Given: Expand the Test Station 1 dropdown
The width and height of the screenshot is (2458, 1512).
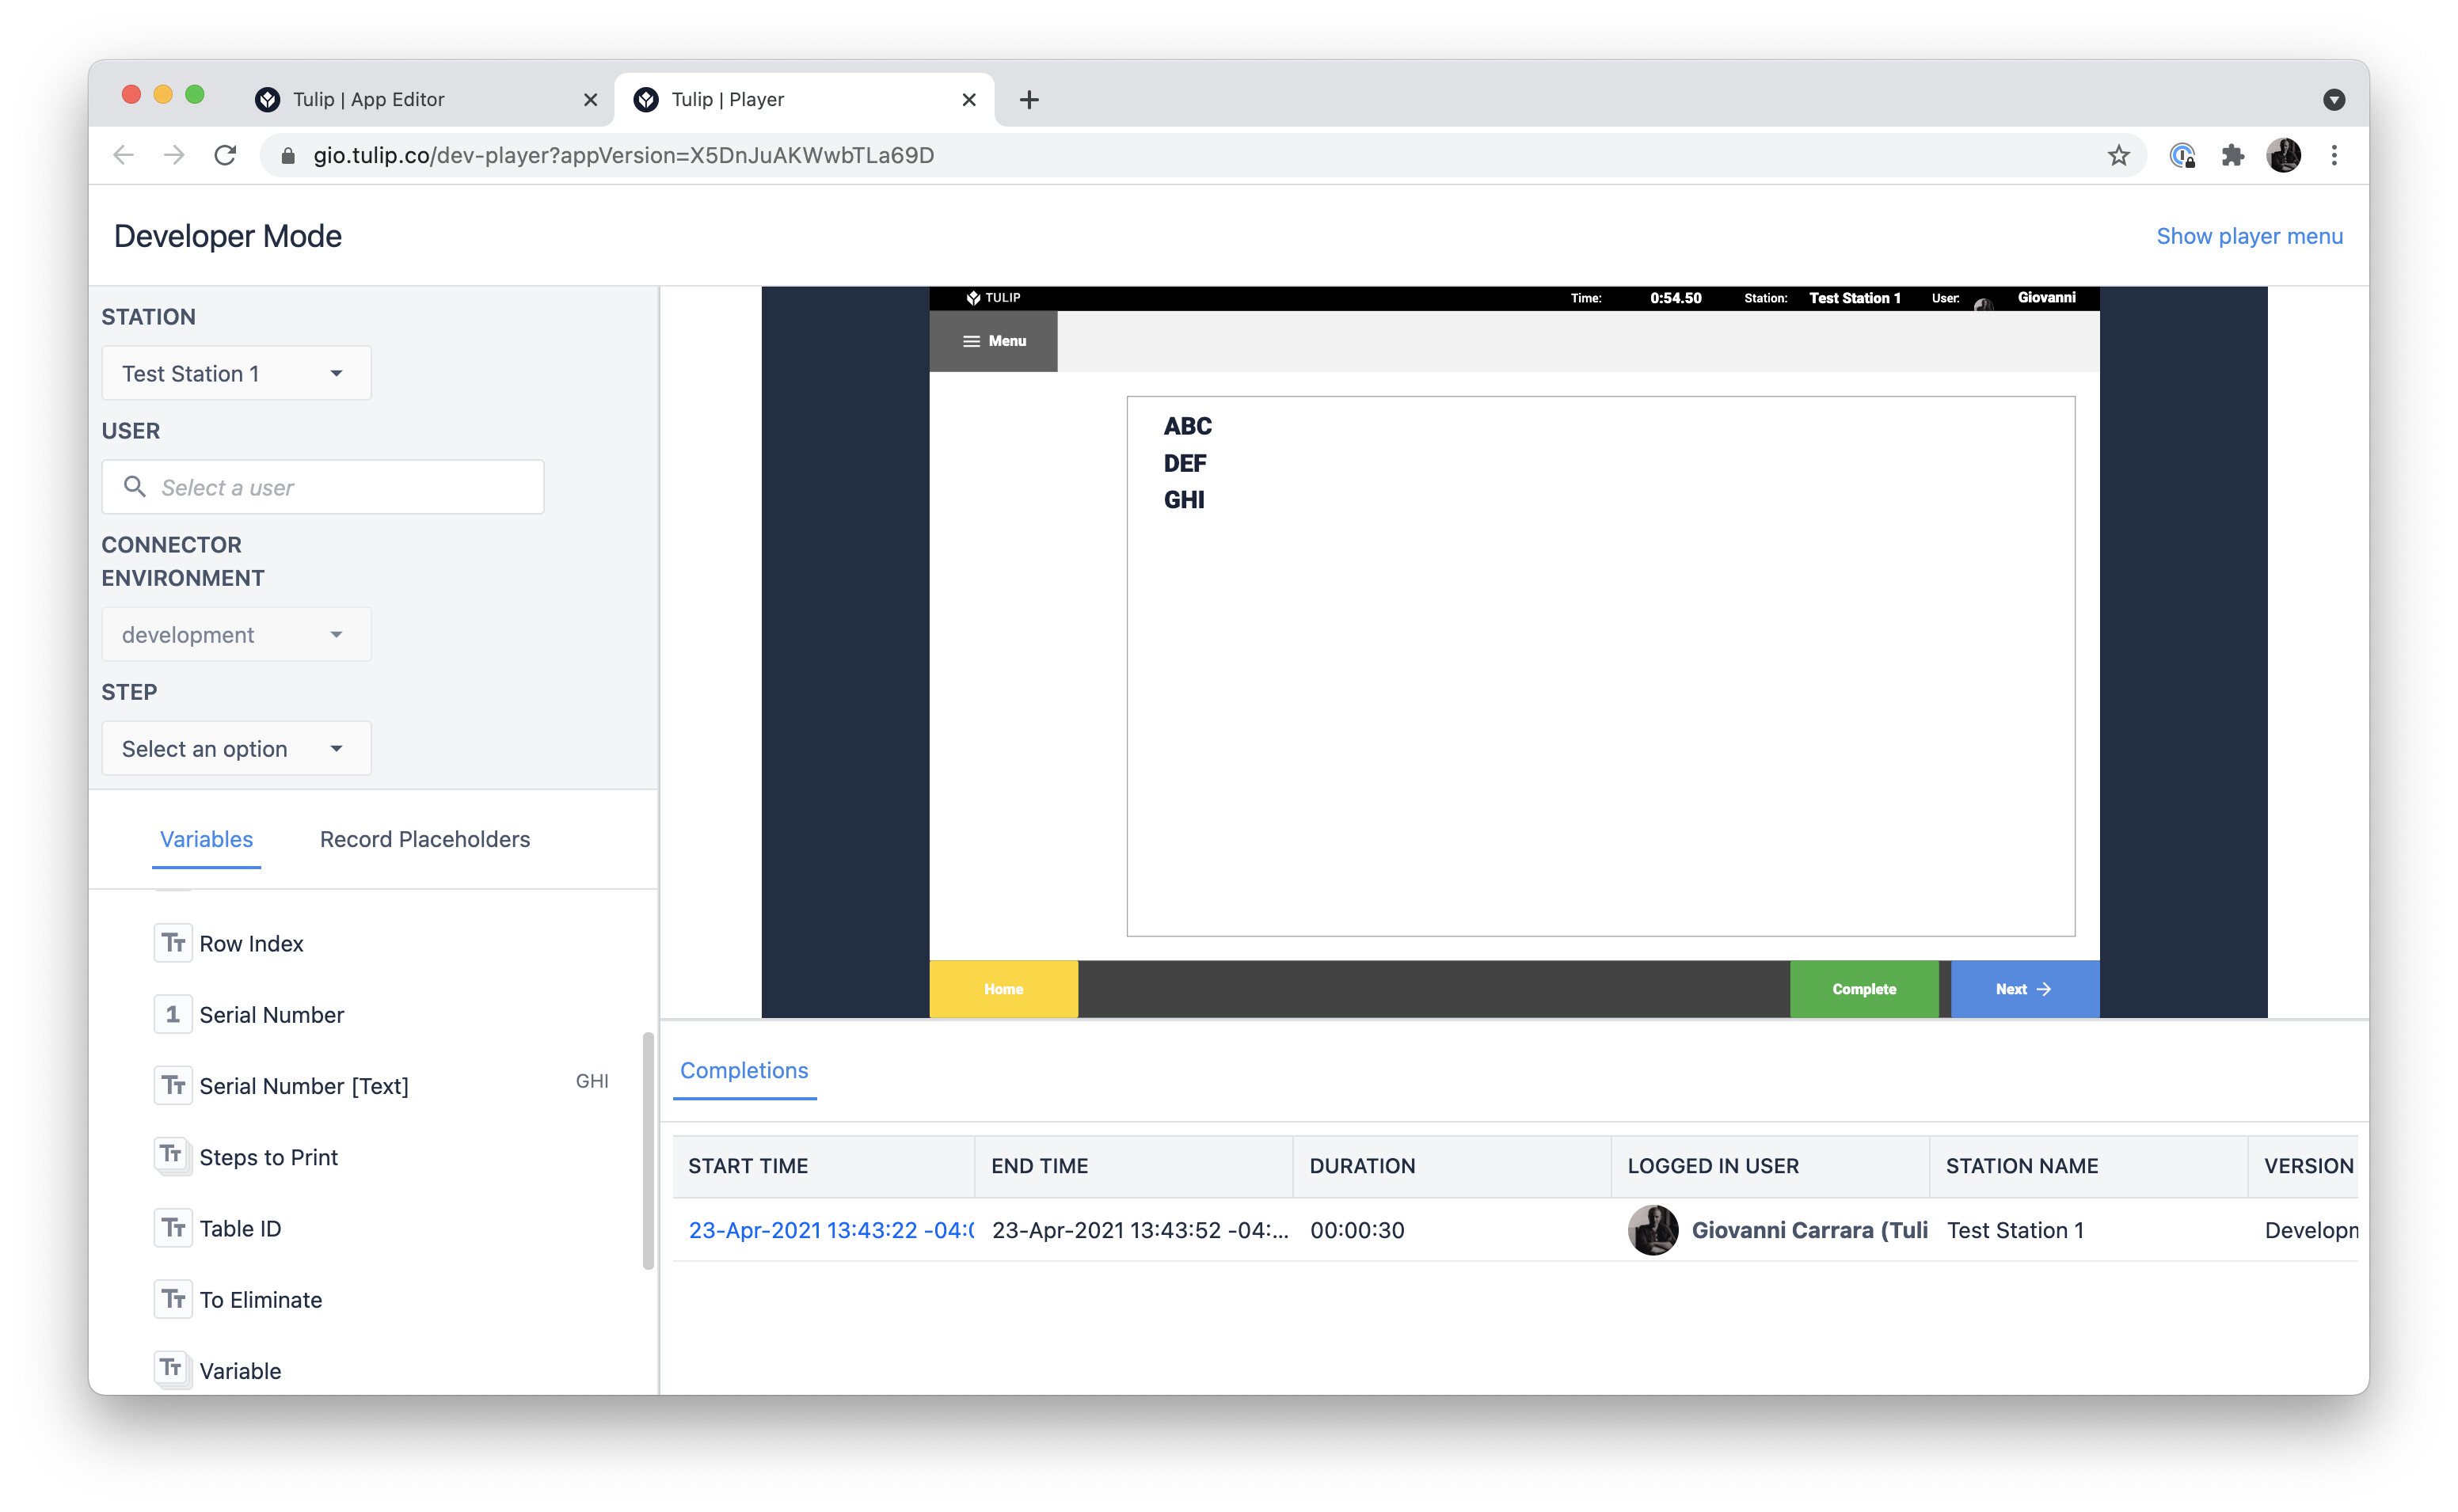Looking at the screenshot, I should 236,373.
